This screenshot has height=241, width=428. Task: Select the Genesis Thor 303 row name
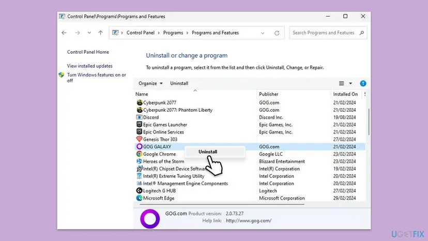tap(160, 139)
